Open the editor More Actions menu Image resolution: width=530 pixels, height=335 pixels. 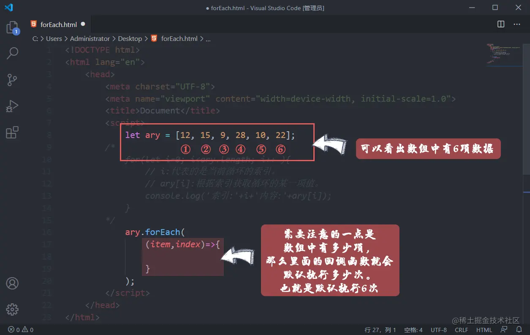point(516,24)
